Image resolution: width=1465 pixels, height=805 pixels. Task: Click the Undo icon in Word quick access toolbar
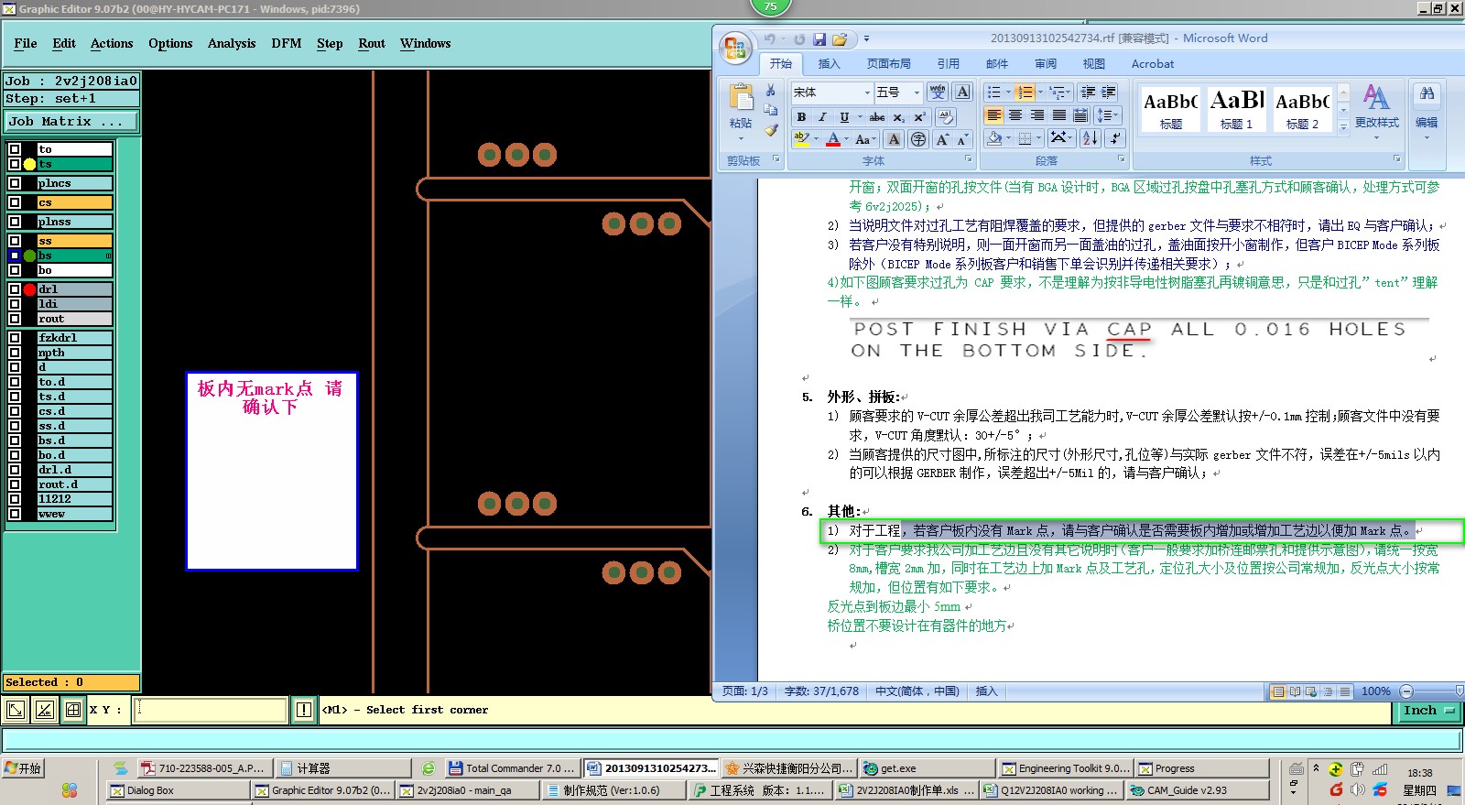pyautogui.click(x=770, y=39)
